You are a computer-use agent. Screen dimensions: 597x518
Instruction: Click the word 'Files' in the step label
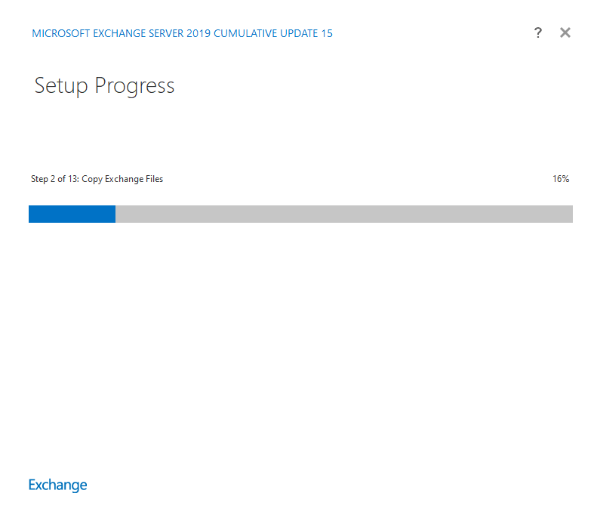coord(153,179)
